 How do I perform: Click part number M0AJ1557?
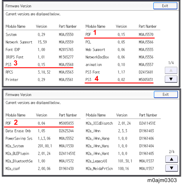[147, 168]
